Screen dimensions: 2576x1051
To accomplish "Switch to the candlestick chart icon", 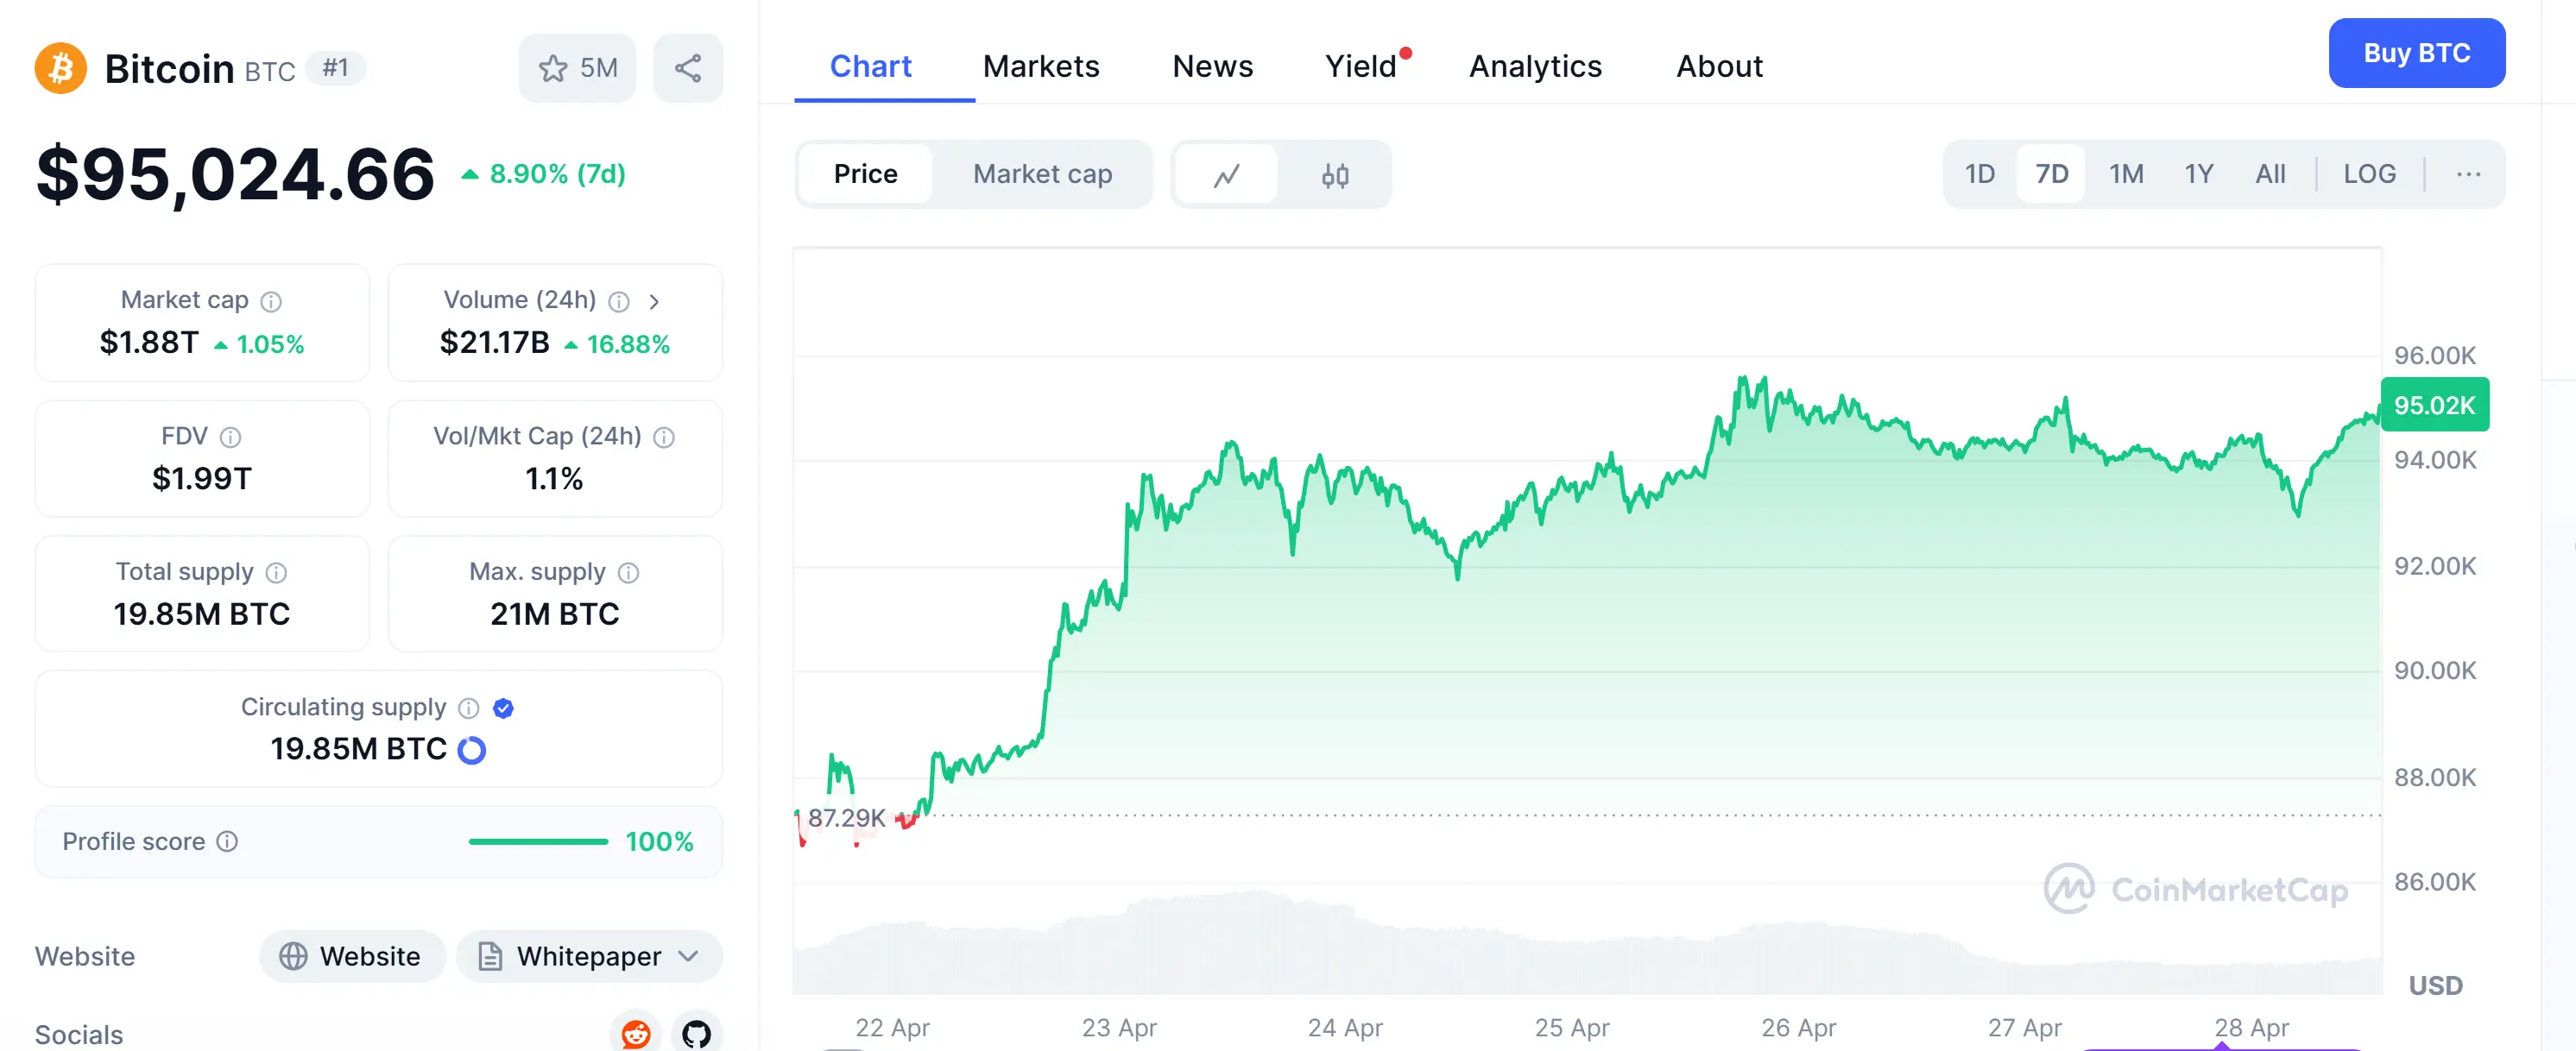I will [1334, 175].
